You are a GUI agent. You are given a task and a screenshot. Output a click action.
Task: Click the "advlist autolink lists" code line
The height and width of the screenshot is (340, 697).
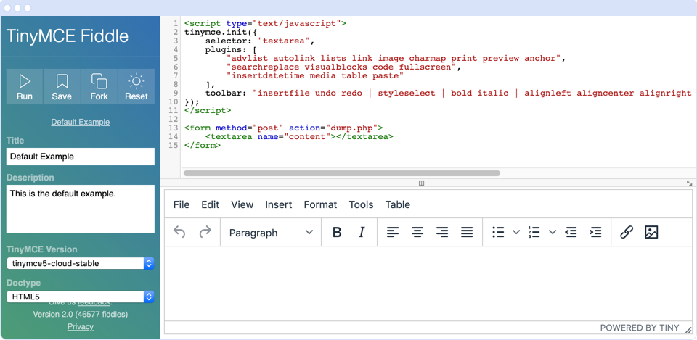coord(396,59)
